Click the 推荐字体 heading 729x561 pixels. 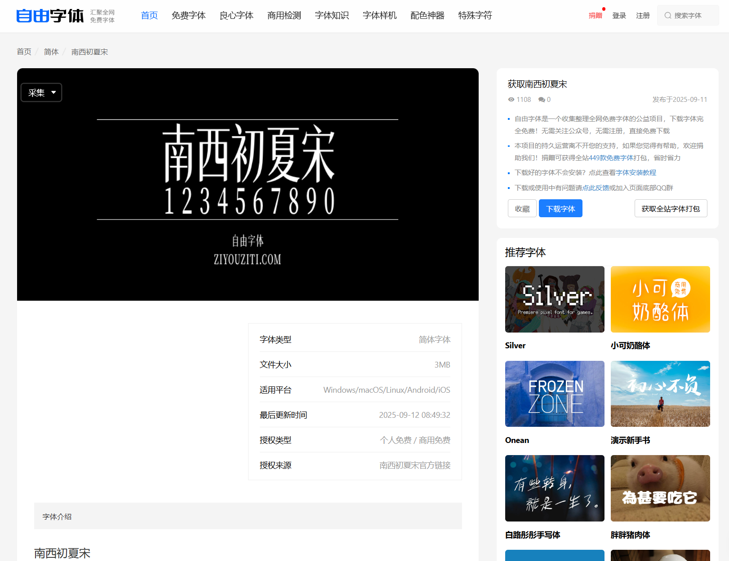(525, 252)
